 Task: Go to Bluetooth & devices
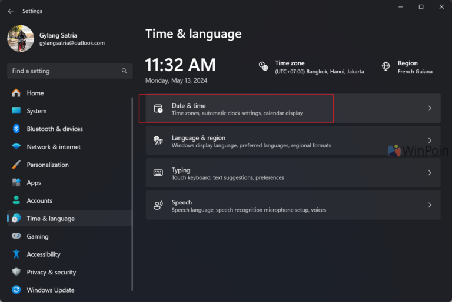pos(69,129)
